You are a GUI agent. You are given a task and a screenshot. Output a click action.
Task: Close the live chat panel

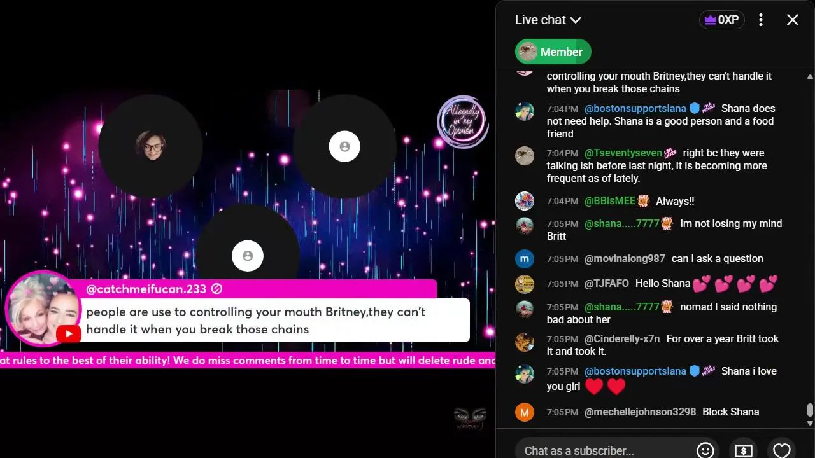pos(792,20)
